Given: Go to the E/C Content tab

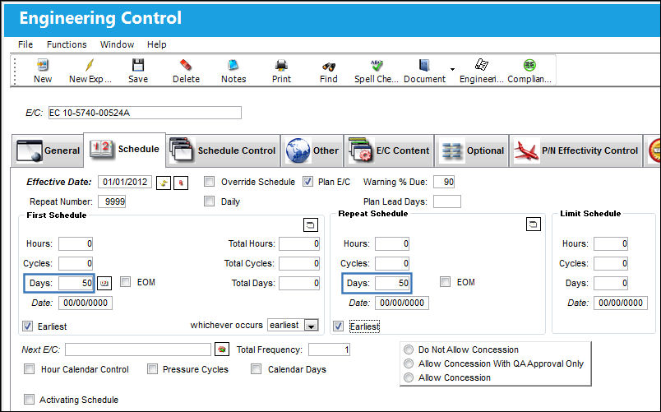Looking at the screenshot, I should point(389,150).
